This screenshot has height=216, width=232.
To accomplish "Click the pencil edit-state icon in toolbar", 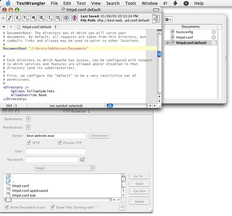I will pos(10,18).
